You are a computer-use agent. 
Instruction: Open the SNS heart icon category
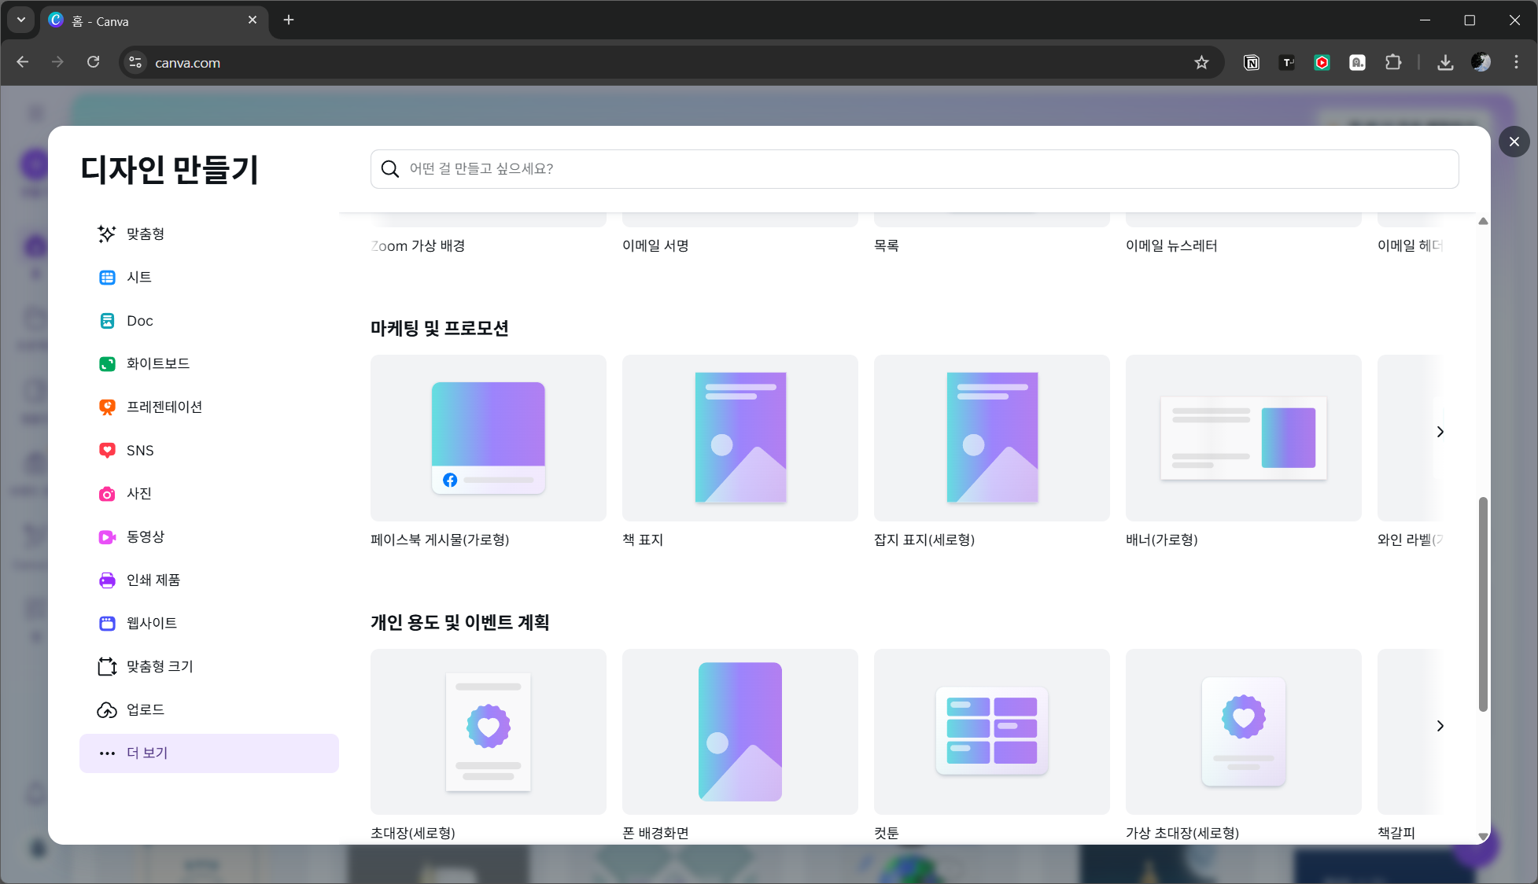pyautogui.click(x=107, y=450)
